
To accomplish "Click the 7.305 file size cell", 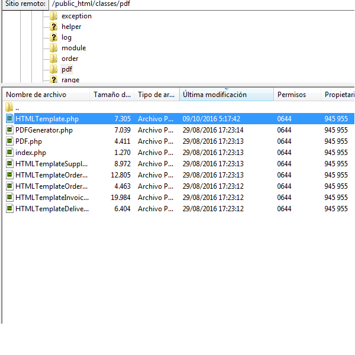I will (122, 119).
